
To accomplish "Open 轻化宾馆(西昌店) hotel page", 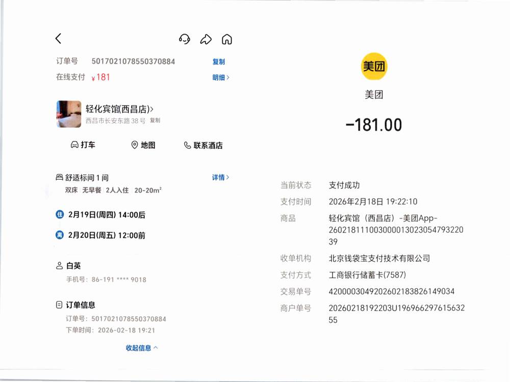I will coord(119,109).
